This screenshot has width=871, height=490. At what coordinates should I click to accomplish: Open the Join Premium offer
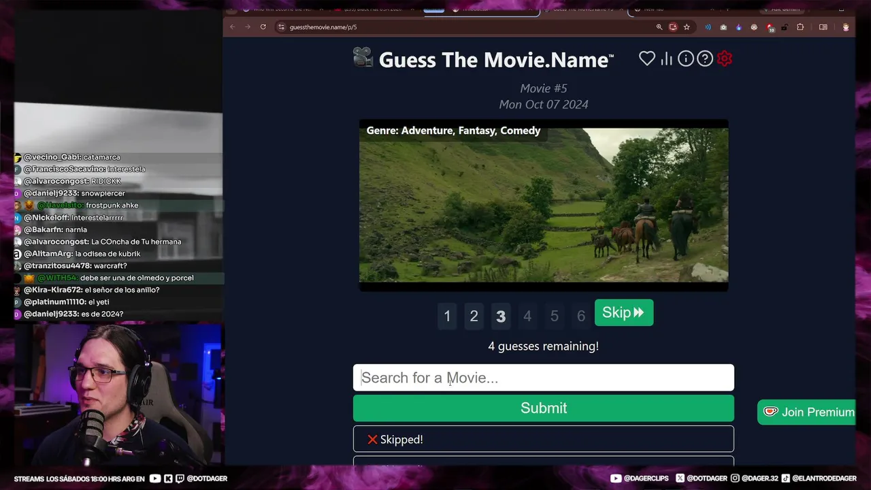tap(808, 412)
